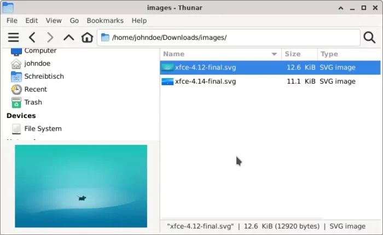This screenshot has width=383, height=235.
Task: Select the xfce-4.14-final.svg file
Action: coord(270,81)
